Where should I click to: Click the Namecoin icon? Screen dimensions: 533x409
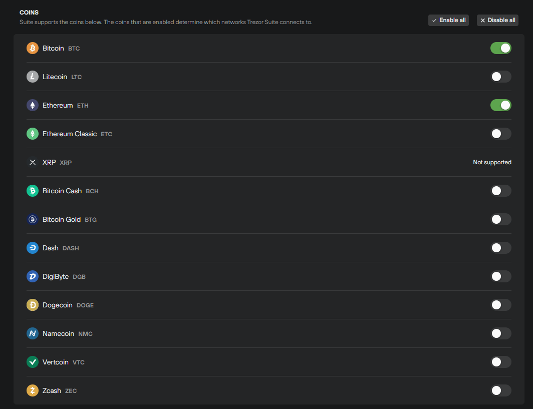[x=32, y=333]
